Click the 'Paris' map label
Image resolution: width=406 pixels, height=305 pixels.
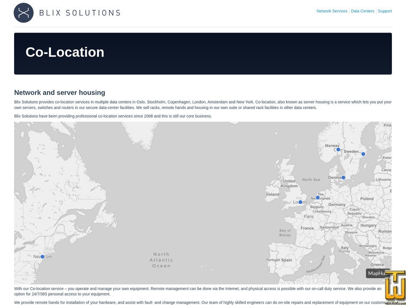(309, 216)
